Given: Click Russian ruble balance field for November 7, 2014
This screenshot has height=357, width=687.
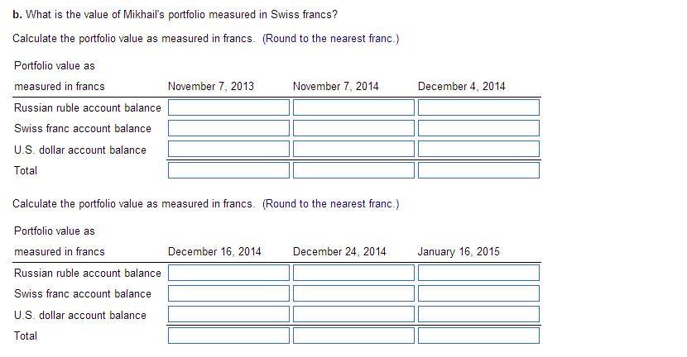Looking at the screenshot, I should point(353,107).
